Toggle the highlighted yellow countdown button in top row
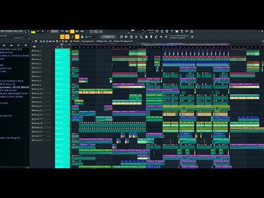Image resolution: width=264 pixels, height=198 pixels. click(72, 31)
